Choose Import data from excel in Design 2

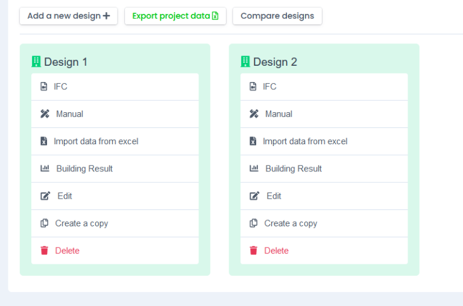[x=324, y=141]
